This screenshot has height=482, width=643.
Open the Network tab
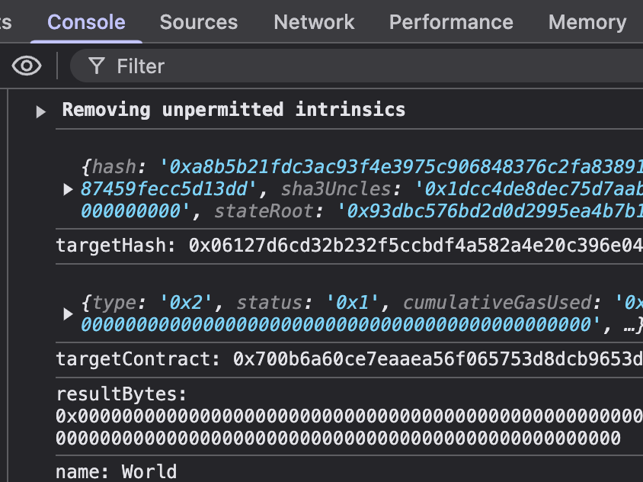pos(314,22)
